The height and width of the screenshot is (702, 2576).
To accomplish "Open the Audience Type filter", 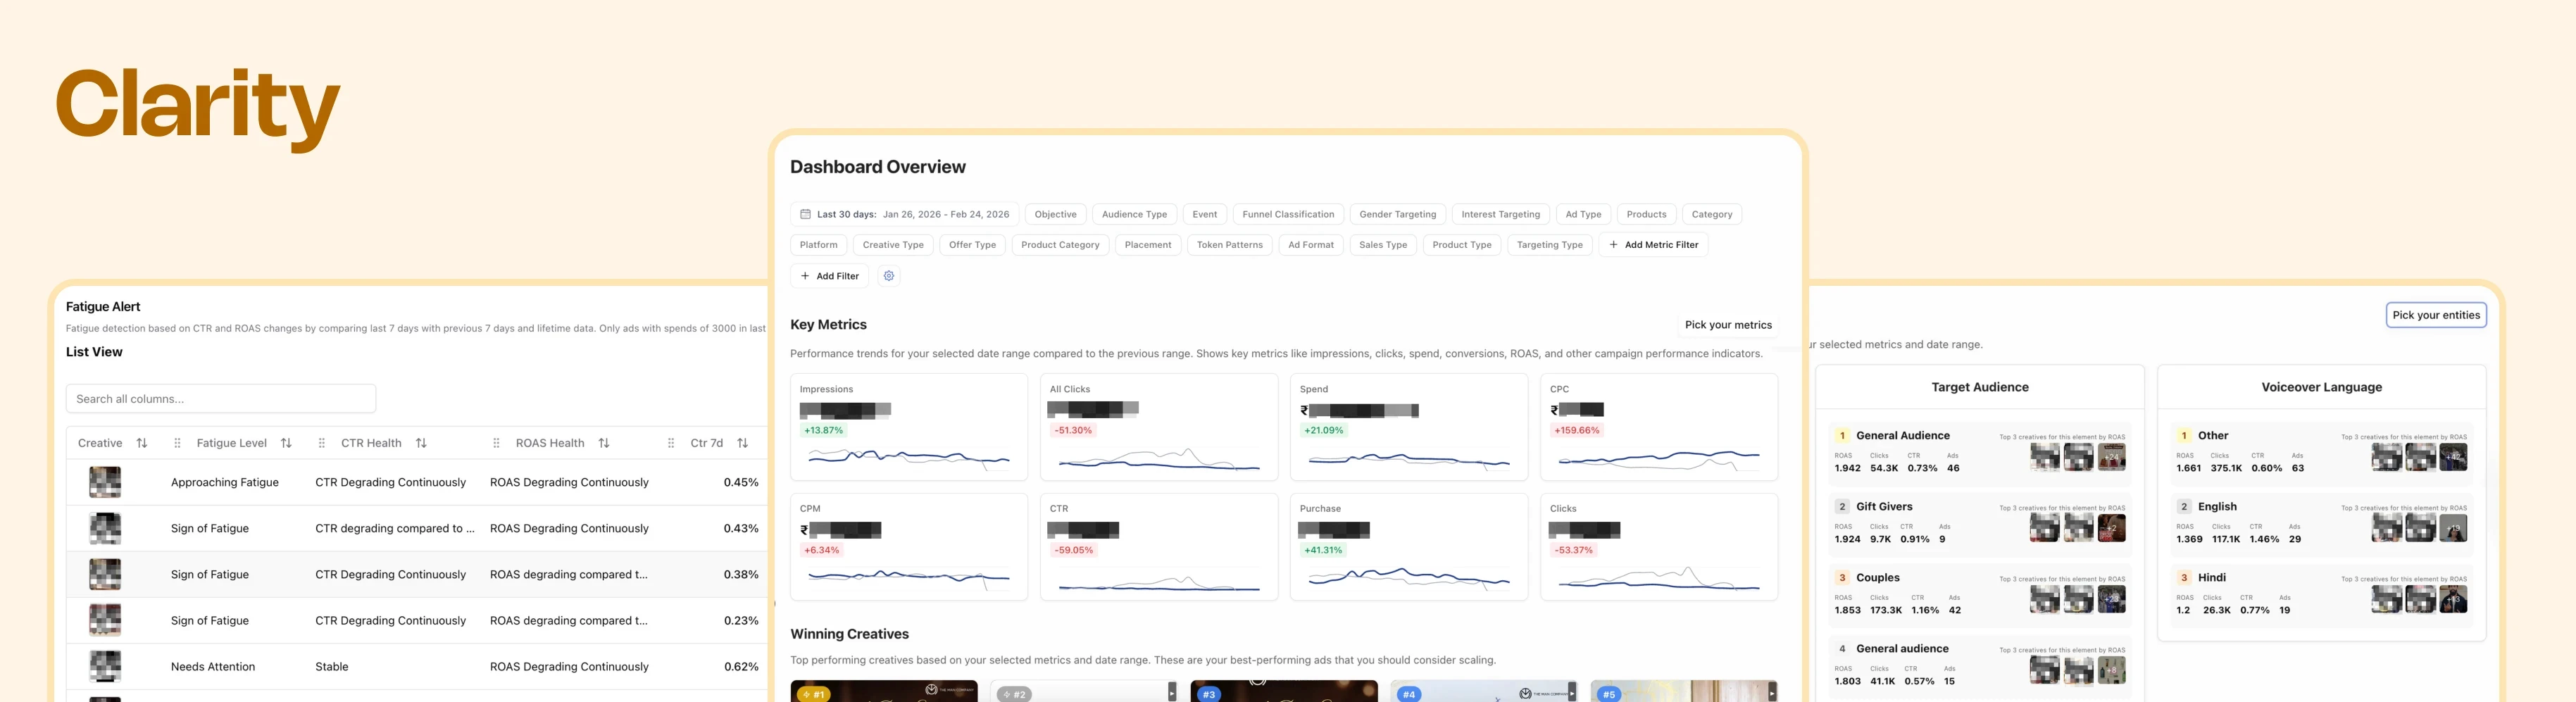I will click(1134, 214).
